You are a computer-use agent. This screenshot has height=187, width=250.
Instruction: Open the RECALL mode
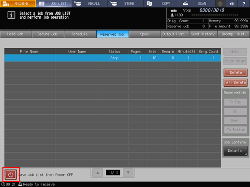[89, 3]
